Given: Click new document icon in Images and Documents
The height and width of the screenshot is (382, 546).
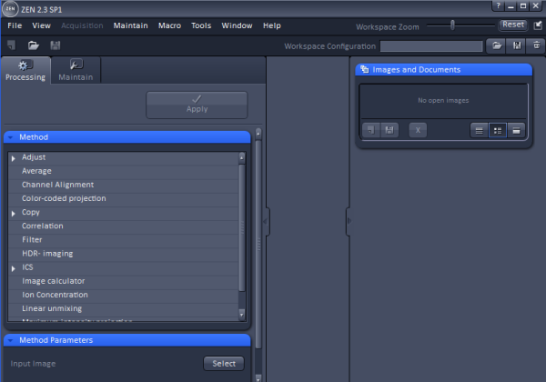Looking at the screenshot, I should [x=371, y=130].
